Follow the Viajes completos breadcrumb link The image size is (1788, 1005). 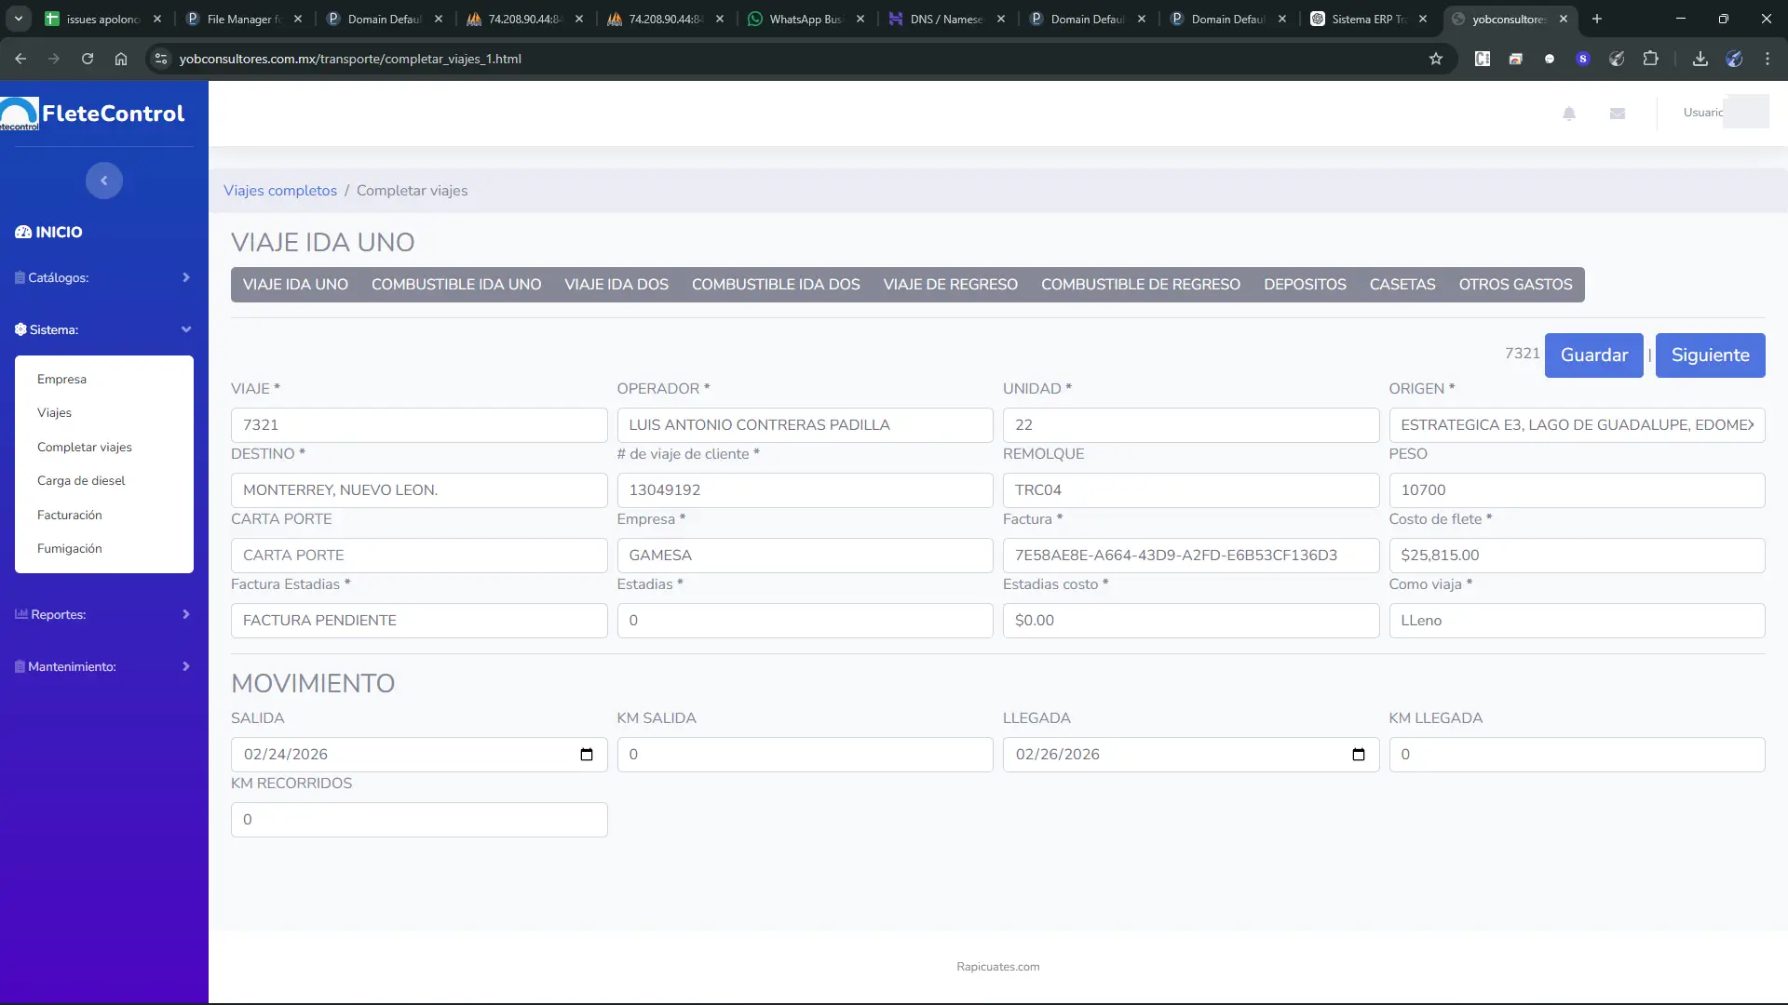280,191
